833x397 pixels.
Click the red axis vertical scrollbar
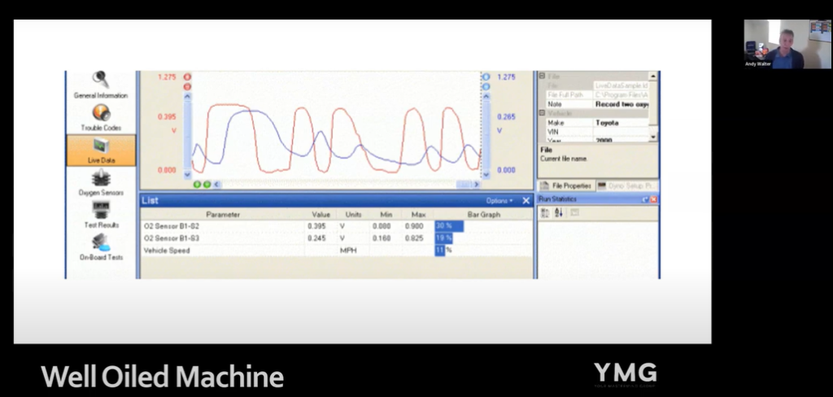point(188,134)
